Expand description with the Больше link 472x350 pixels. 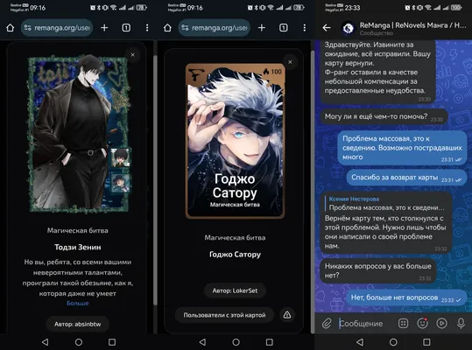78,303
